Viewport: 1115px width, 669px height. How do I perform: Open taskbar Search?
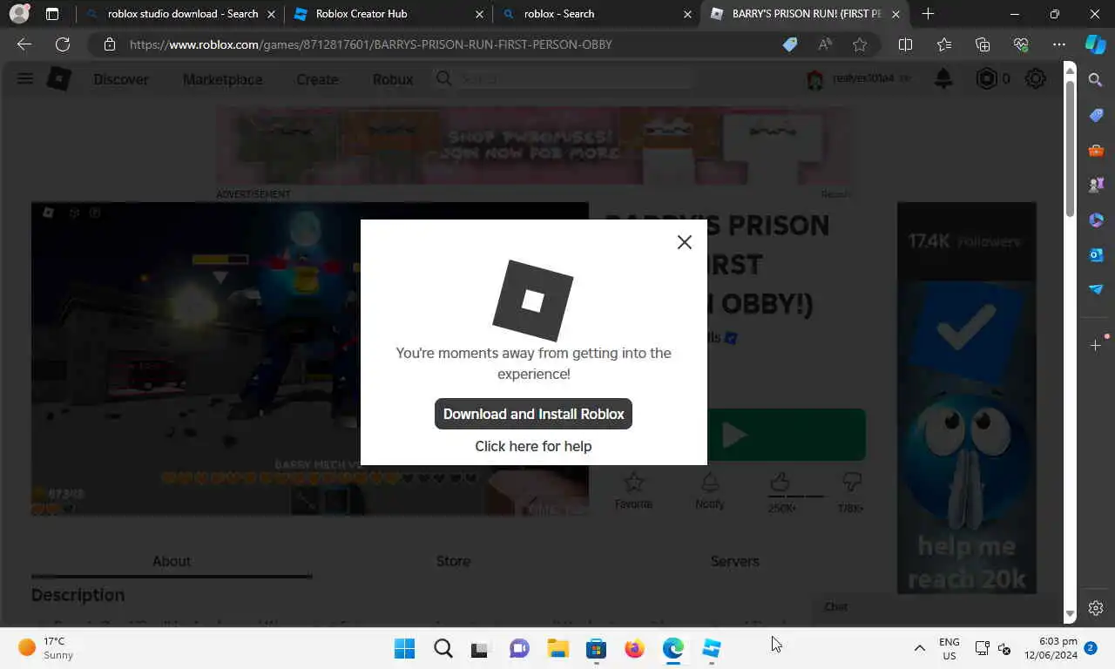pyautogui.click(x=443, y=648)
